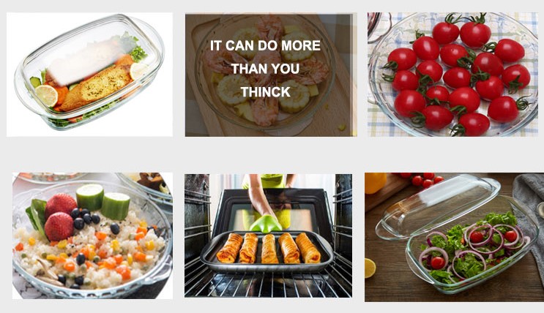This screenshot has height=313, width=544.
Task: Open the oven baking tray photo
Action: click(x=268, y=235)
